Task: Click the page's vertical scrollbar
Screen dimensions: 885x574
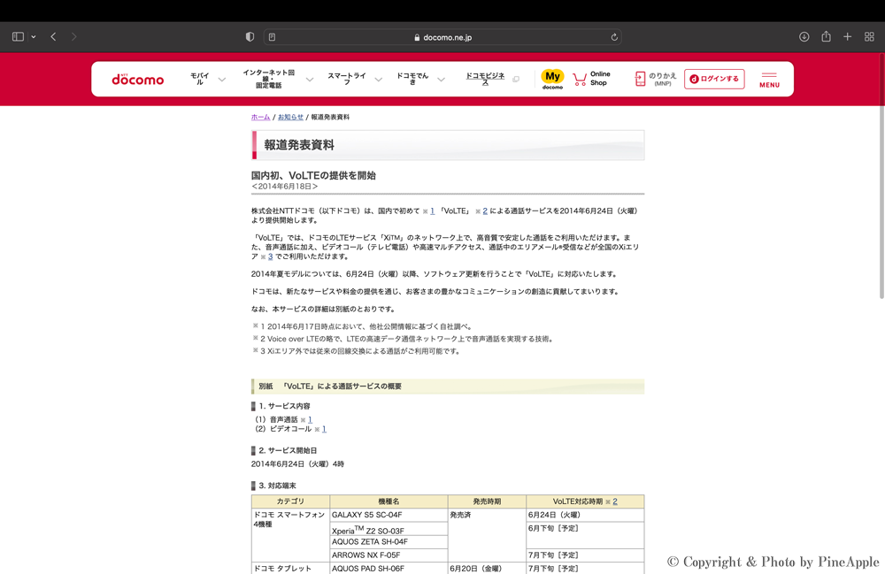Action: (881, 203)
